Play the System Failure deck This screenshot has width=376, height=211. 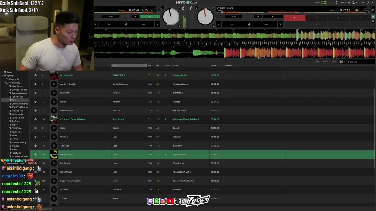(272, 16)
